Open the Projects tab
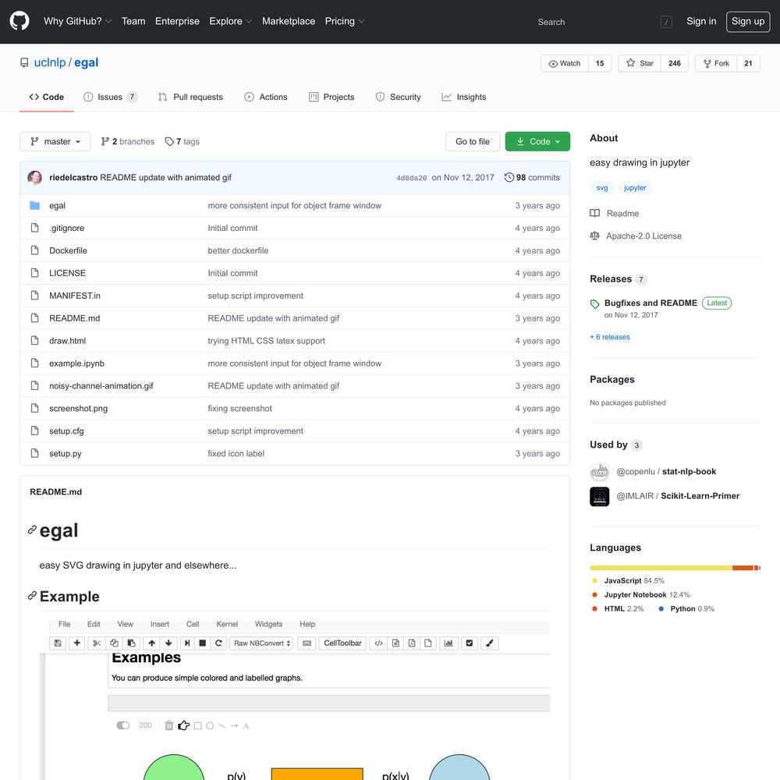This screenshot has height=780, width=780. coord(331,97)
